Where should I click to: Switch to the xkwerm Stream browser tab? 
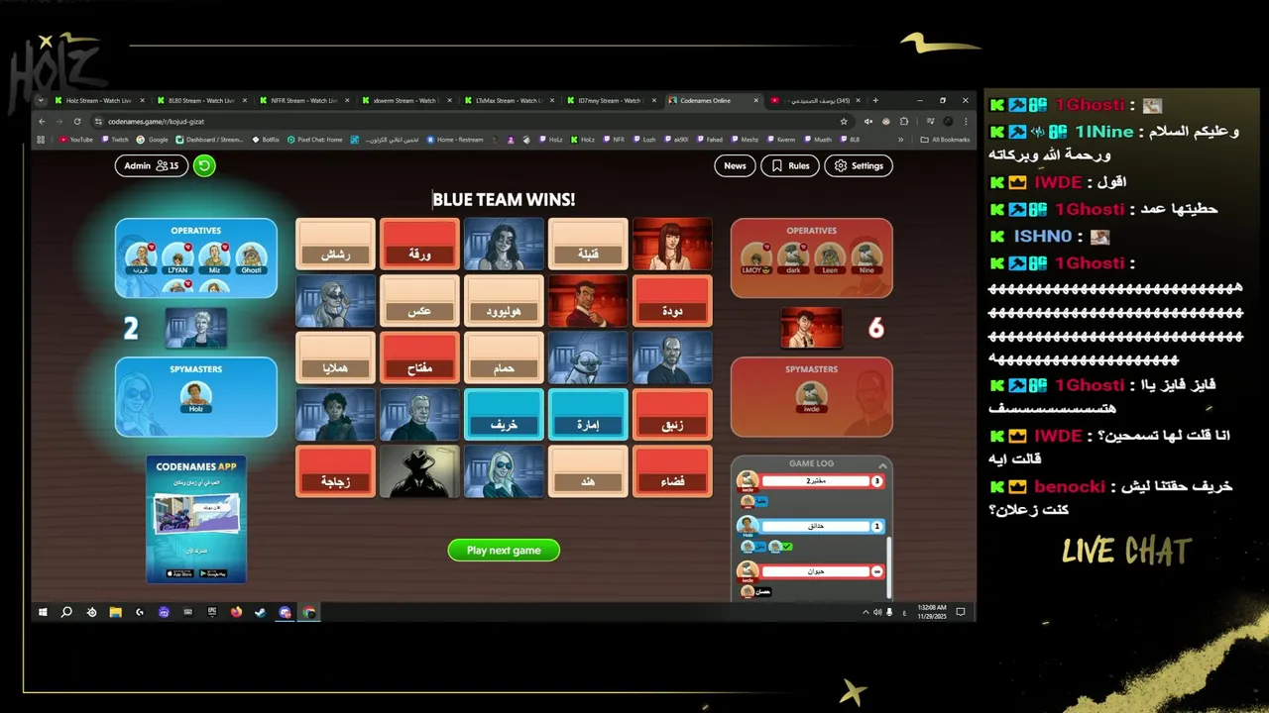tap(405, 100)
